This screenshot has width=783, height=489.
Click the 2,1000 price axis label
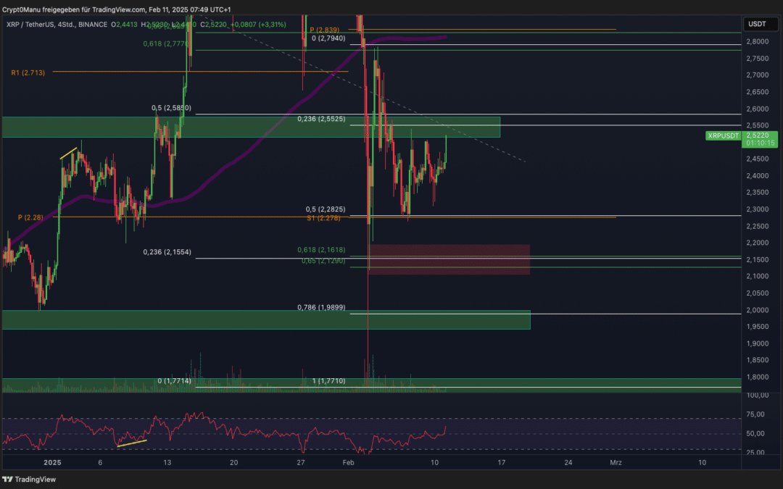click(757, 277)
